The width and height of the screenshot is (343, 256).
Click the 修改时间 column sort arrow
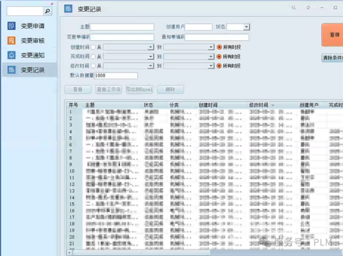click(x=273, y=105)
